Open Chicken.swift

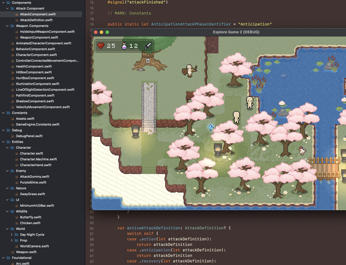point(30,223)
